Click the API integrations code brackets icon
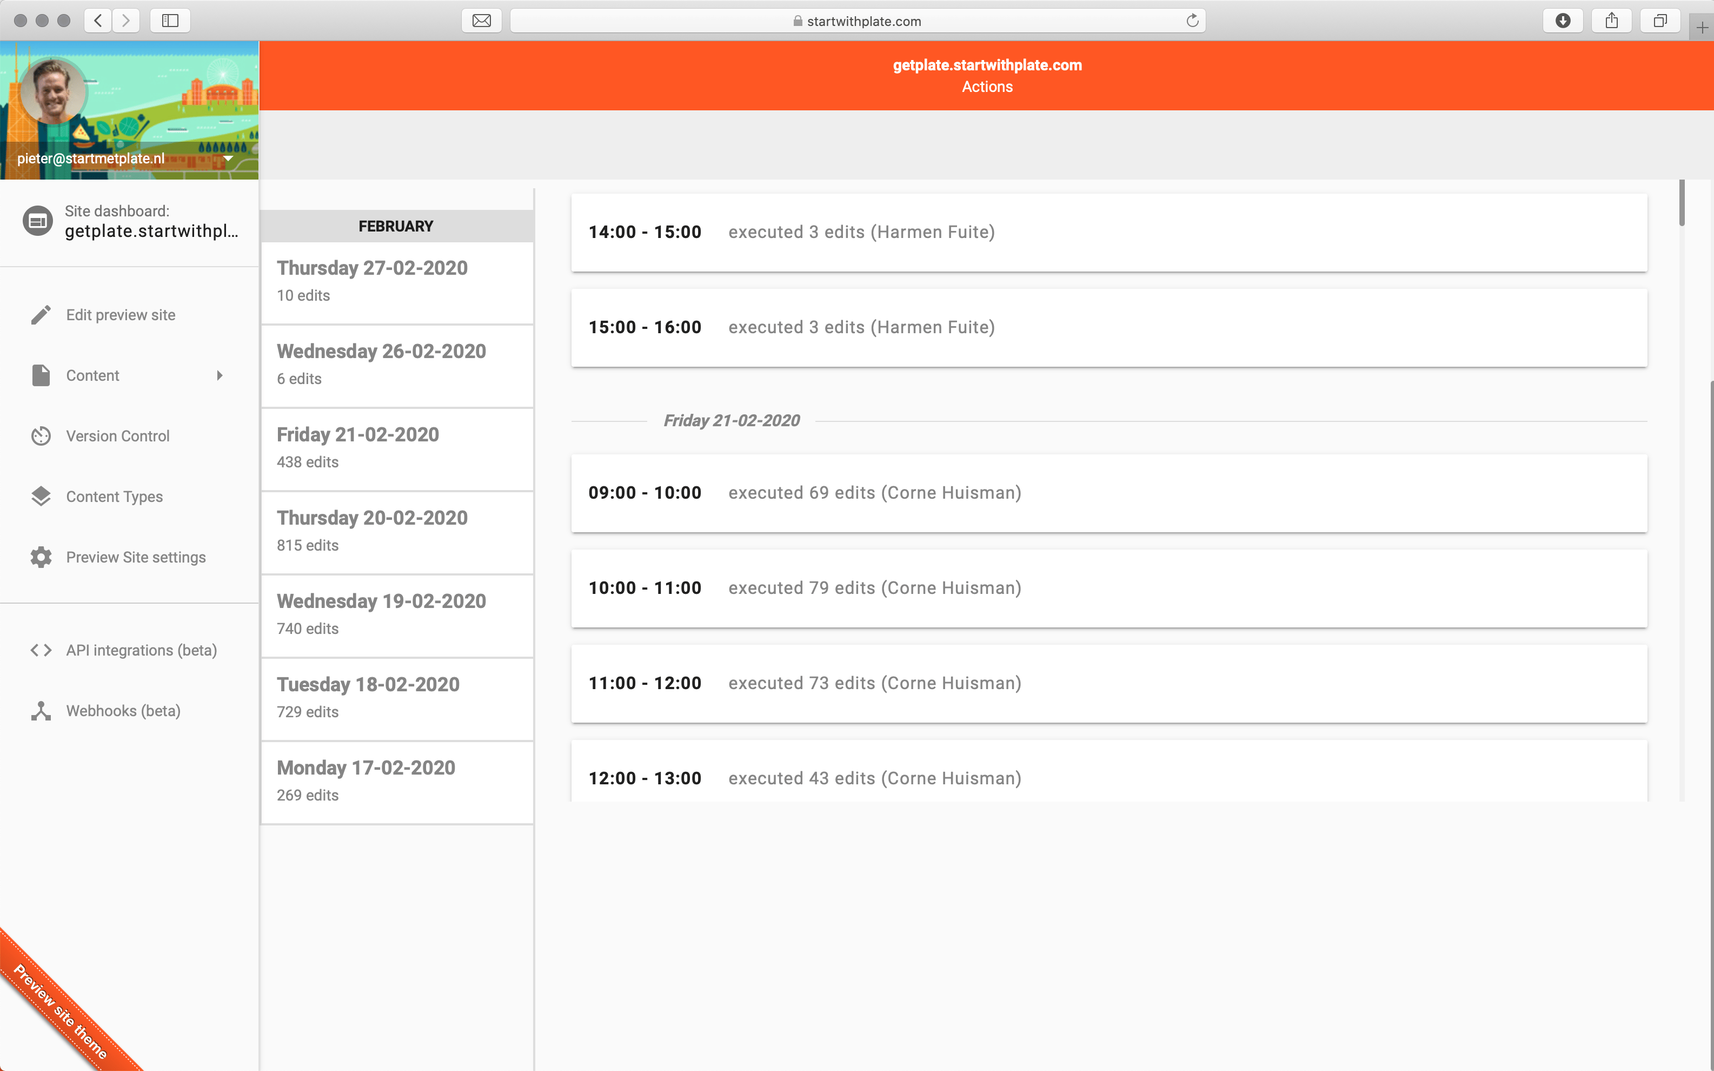The height and width of the screenshot is (1071, 1714). tap(41, 650)
